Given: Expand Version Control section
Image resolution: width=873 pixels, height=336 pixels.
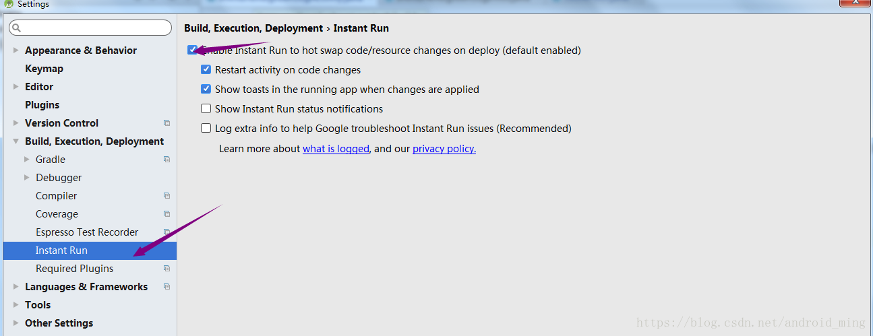Looking at the screenshot, I should click(x=16, y=123).
